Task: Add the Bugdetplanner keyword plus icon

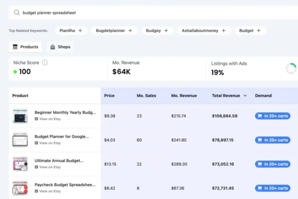Action: click(x=130, y=31)
